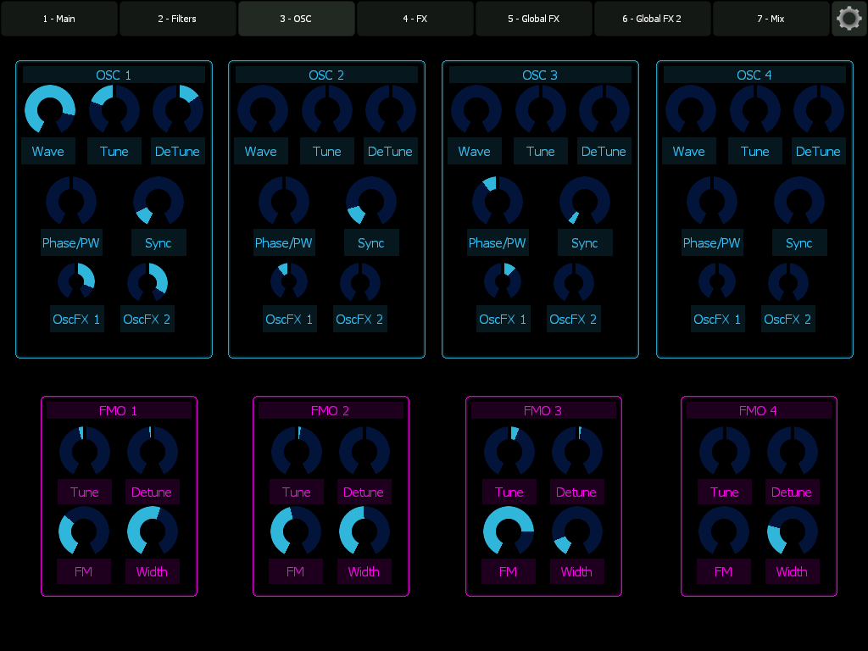Screen dimensions: 868x651
Task: Click the FMO 1 Width knob
Action: coord(153,531)
